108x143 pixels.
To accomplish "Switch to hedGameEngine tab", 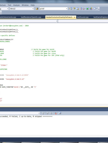I will [101, 17].
